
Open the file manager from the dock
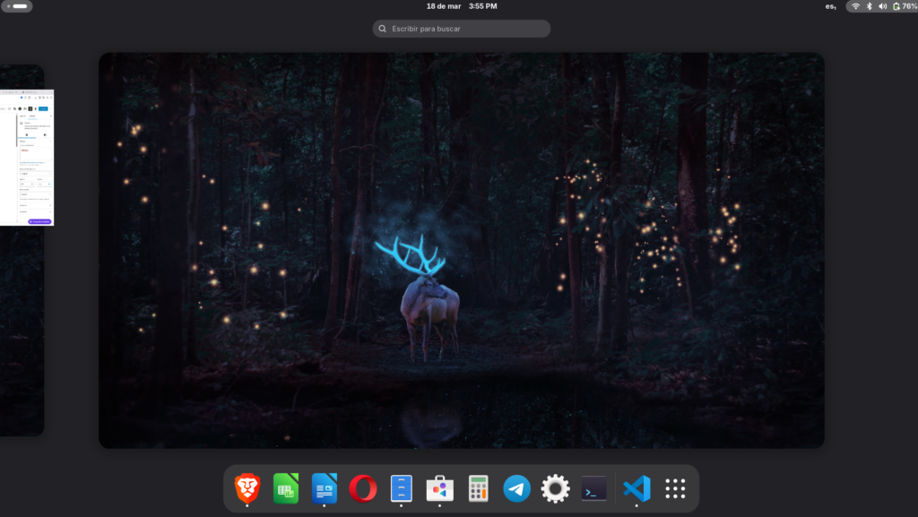pyautogui.click(x=401, y=489)
